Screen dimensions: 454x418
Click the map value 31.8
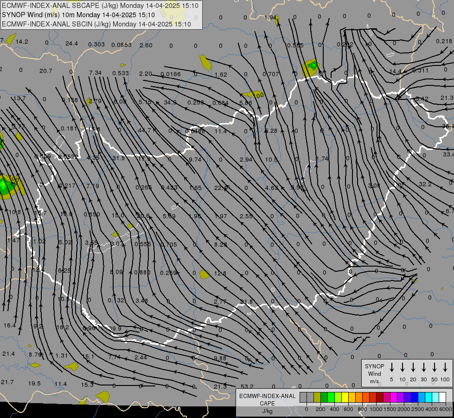118,158
